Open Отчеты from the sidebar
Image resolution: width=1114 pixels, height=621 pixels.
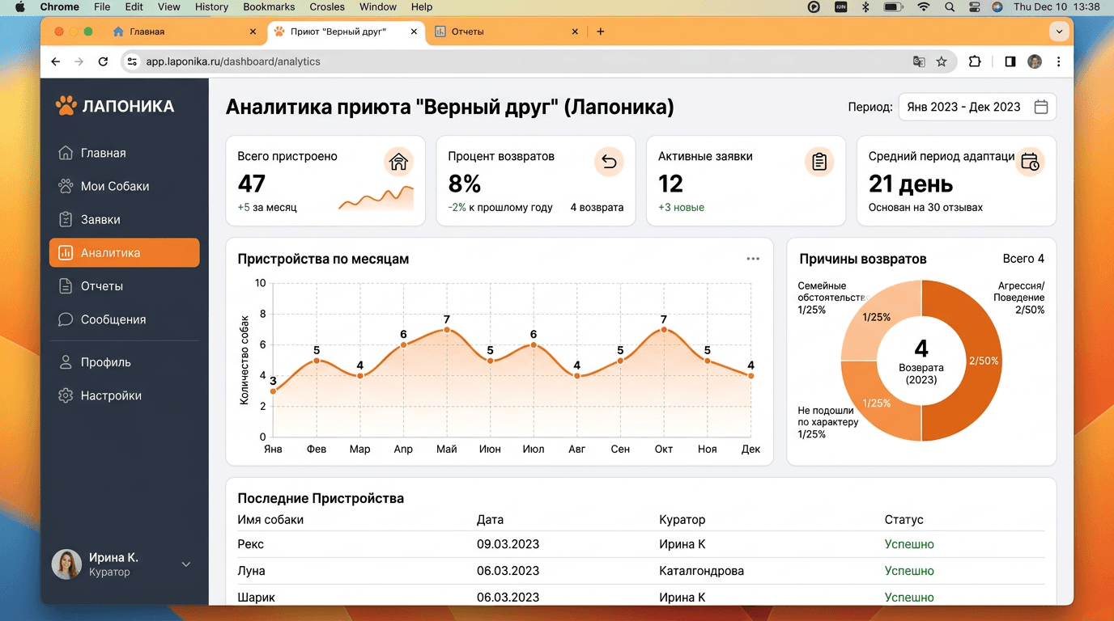124,286
